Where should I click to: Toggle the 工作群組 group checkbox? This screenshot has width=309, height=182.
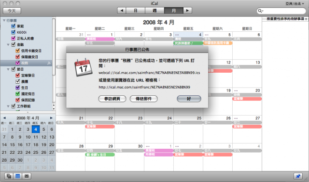[14, 106]
